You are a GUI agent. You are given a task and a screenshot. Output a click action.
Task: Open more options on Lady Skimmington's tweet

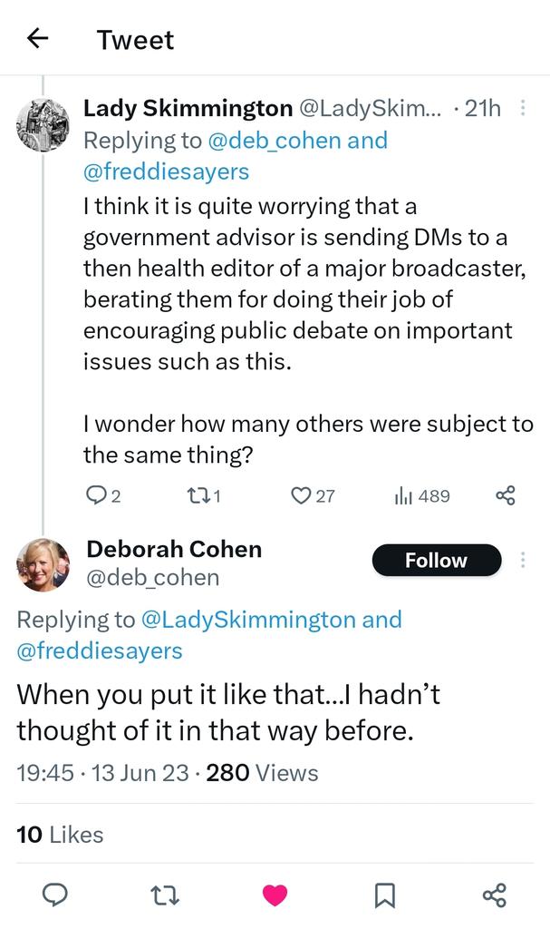tap(523, 108)
